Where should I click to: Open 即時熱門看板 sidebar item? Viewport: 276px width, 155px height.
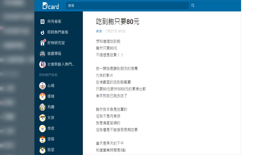click(x=58, y=32)
